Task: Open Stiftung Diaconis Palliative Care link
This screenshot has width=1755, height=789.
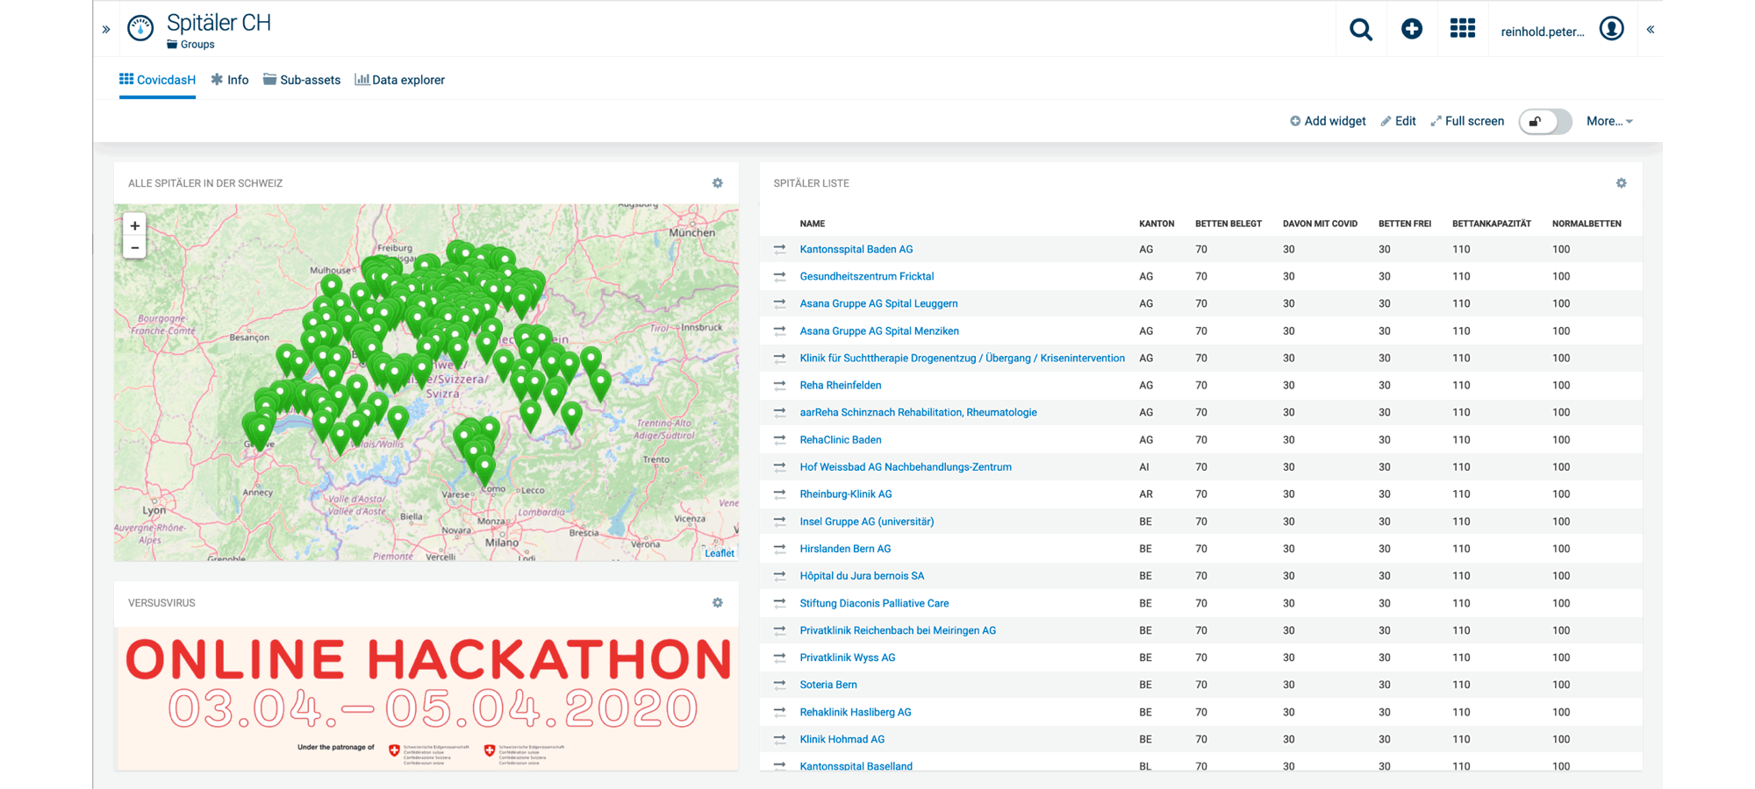Action: point(874,603)
